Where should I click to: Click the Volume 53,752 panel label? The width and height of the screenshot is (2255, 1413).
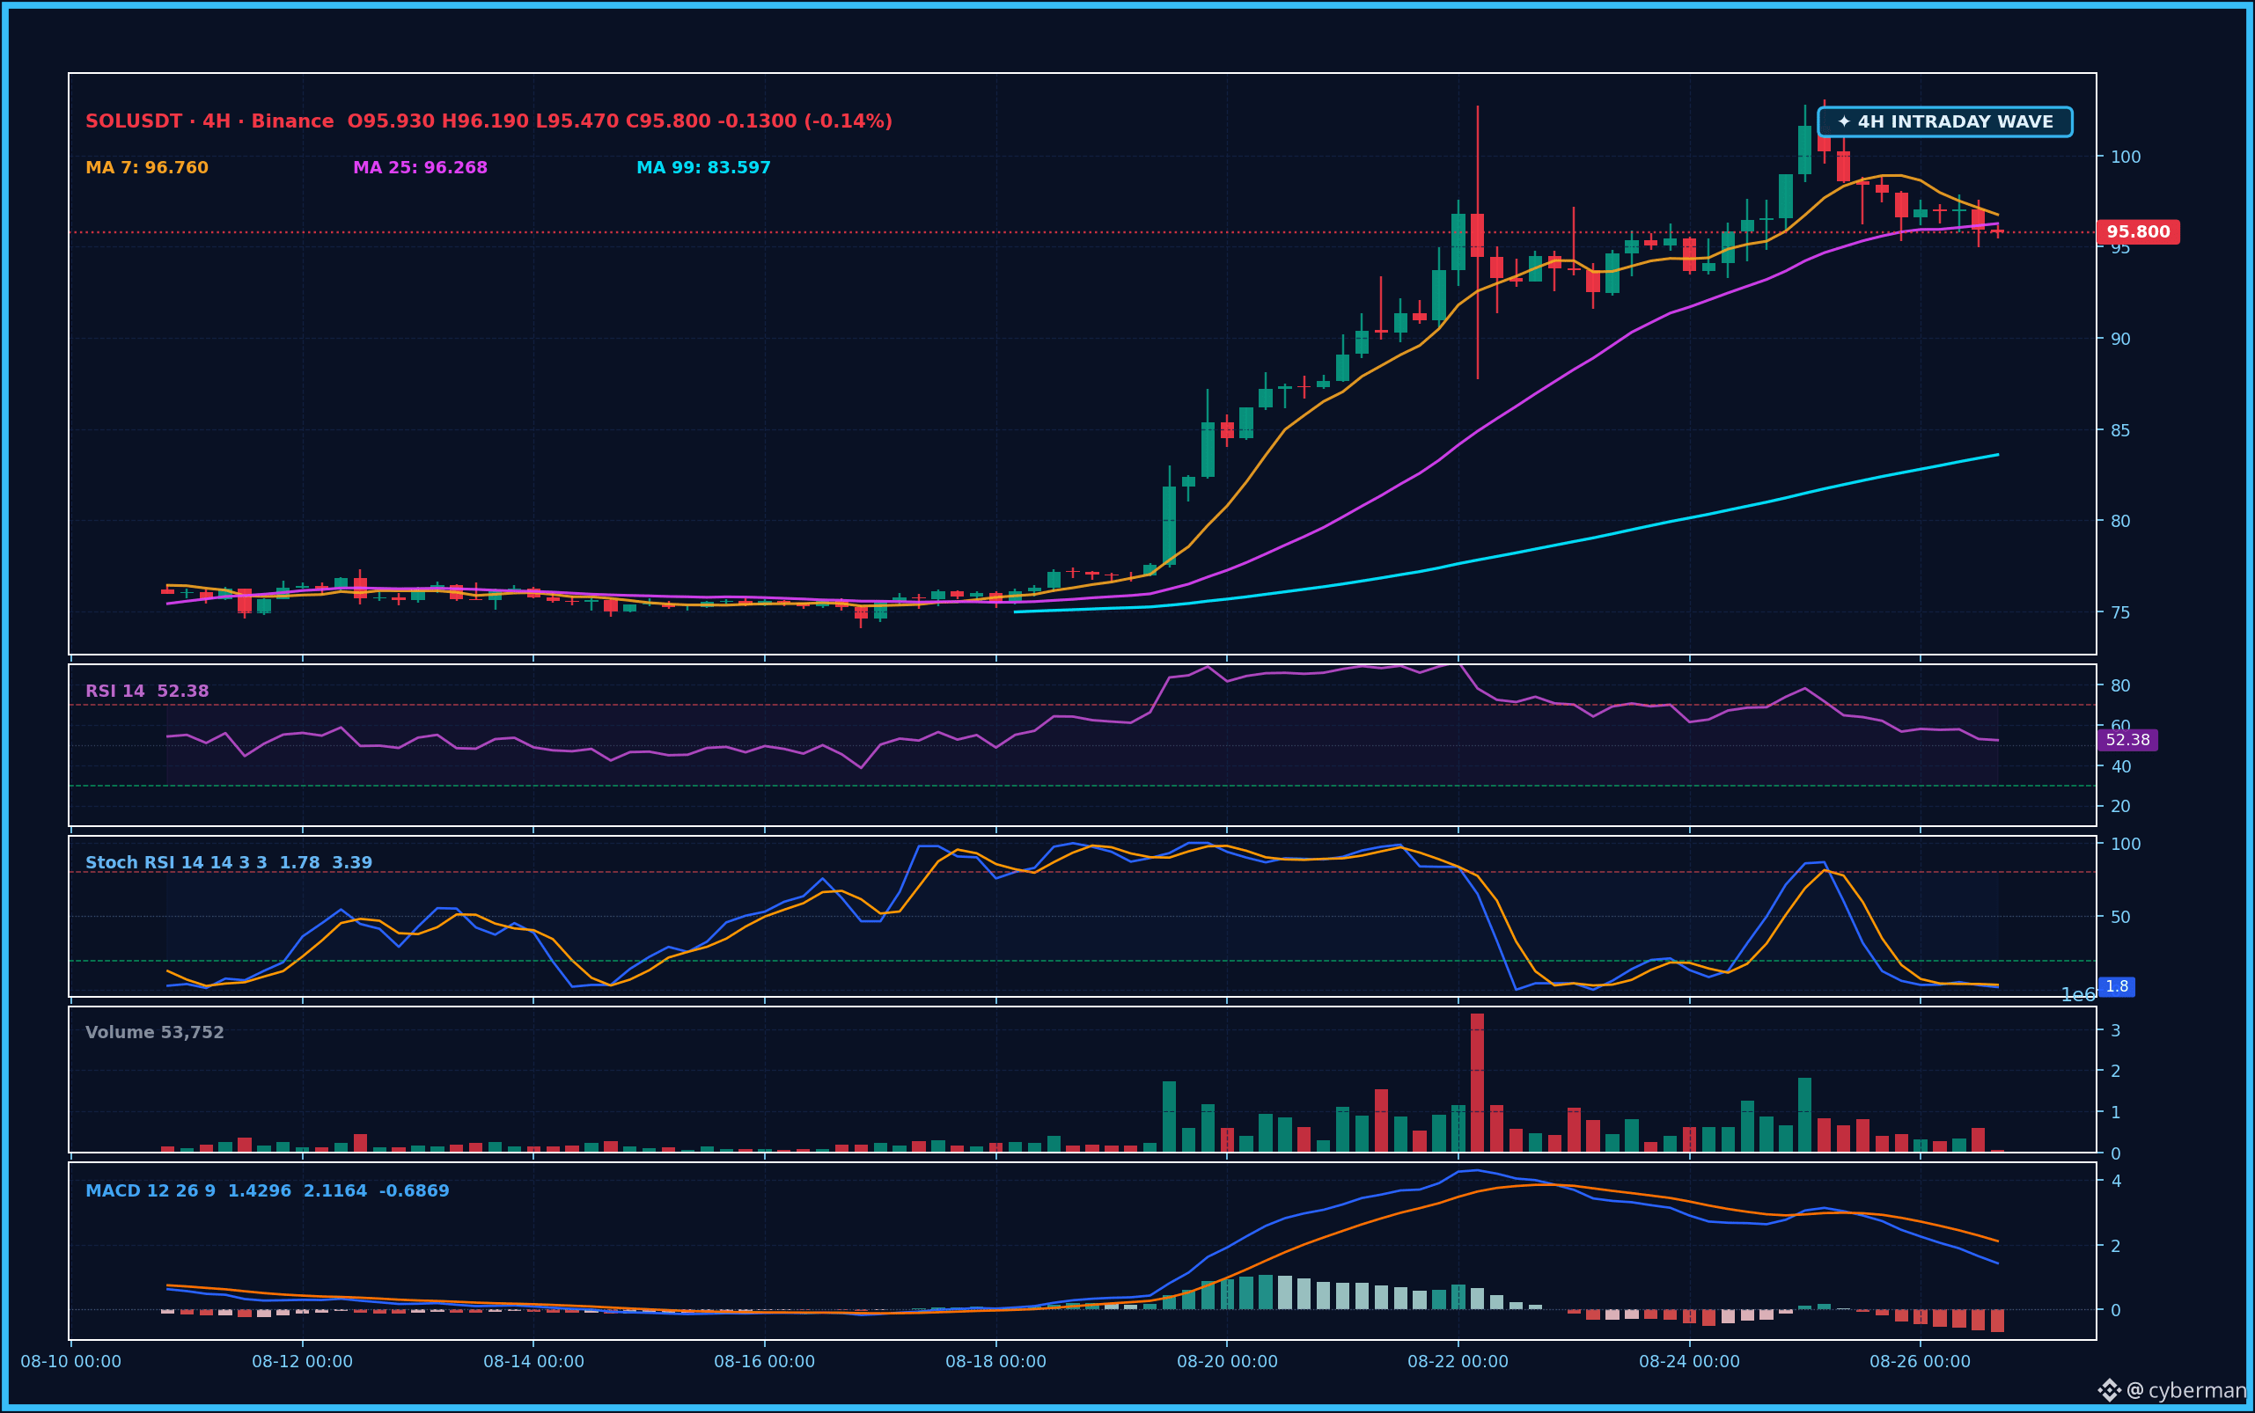click(154, 1033)
